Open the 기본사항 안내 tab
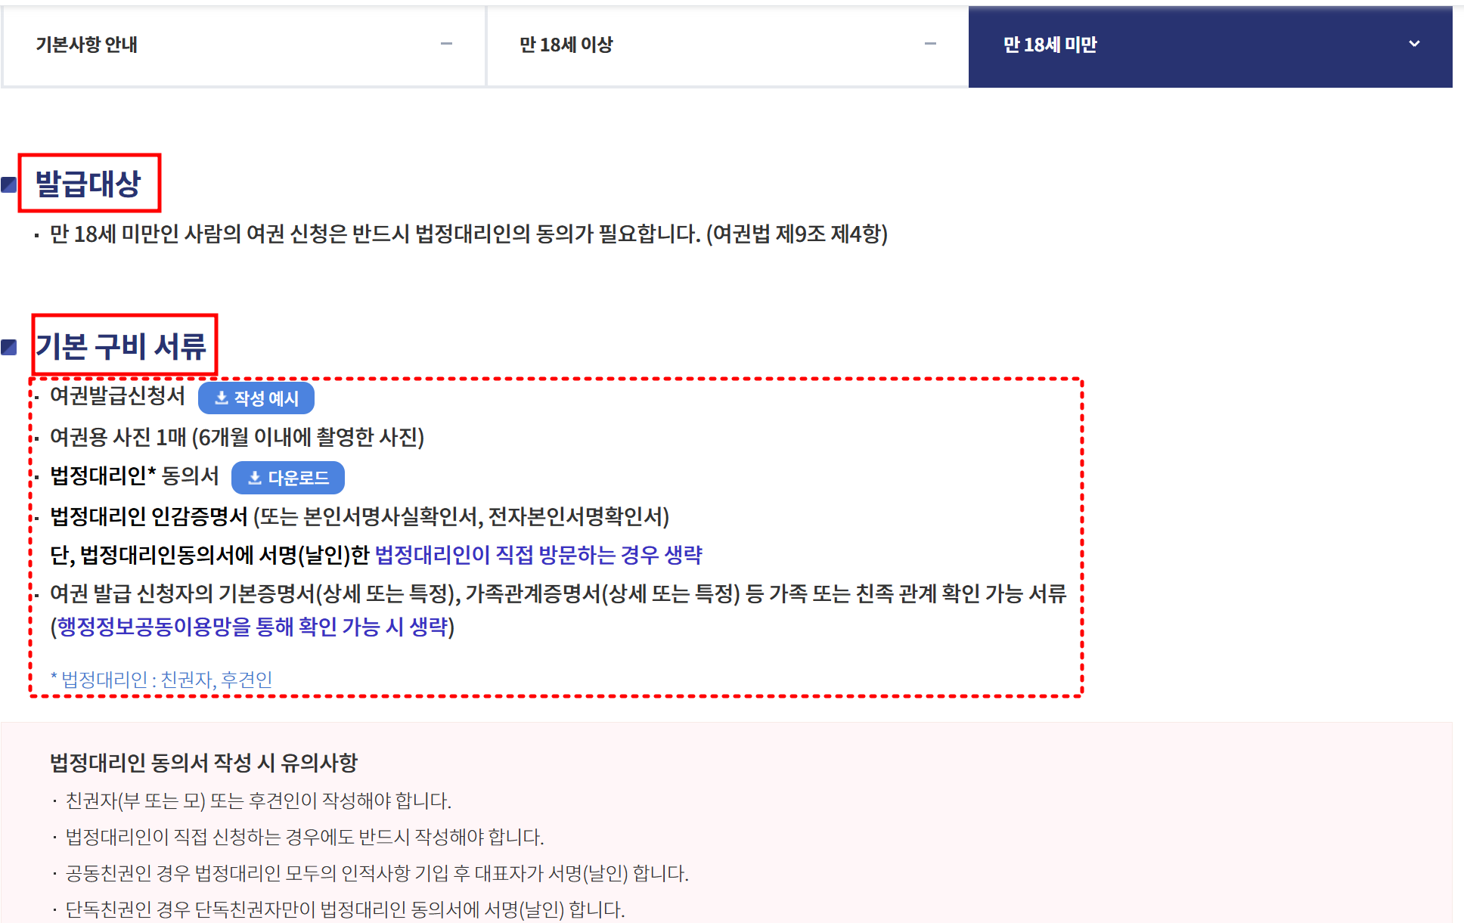 point(87,45)
